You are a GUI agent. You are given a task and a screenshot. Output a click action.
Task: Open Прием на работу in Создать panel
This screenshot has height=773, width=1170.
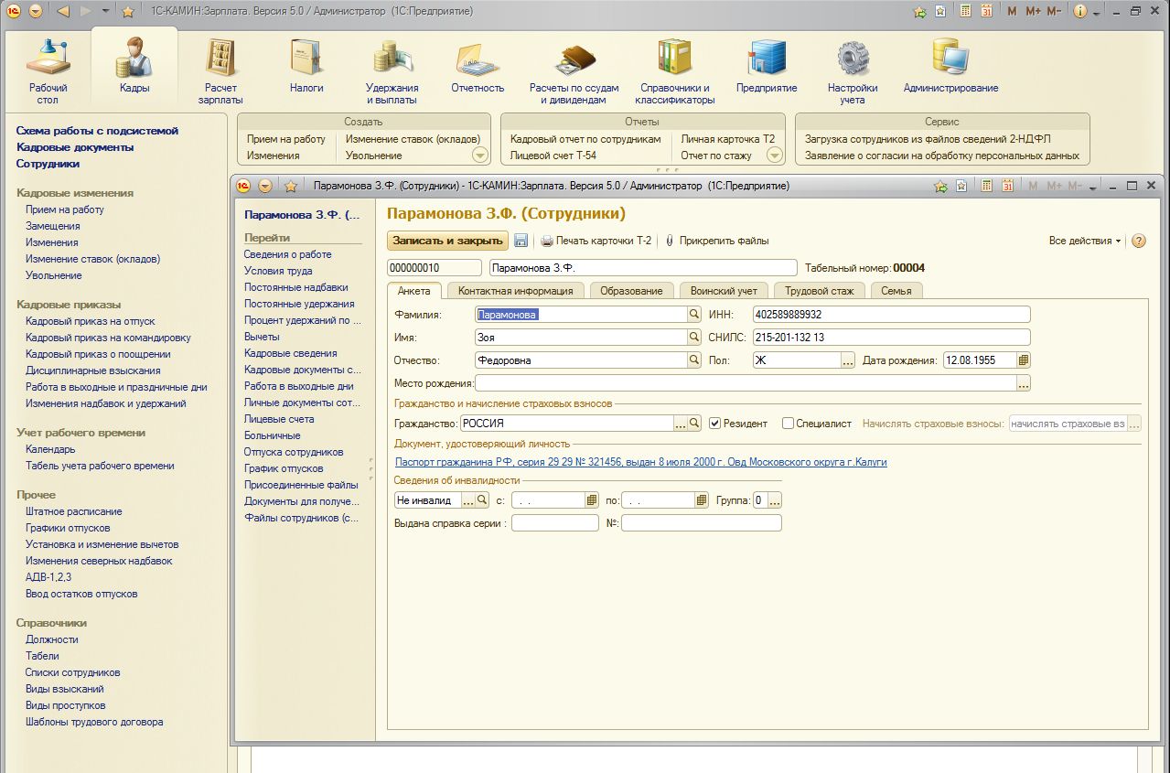tap(286, 139)
